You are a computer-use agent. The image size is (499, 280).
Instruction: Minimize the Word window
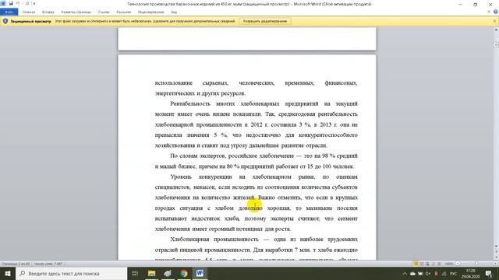pos(460,4)
